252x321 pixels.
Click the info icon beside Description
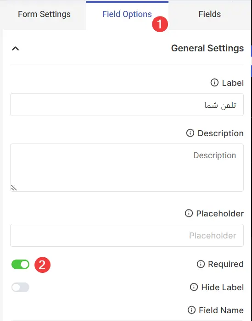190,133
